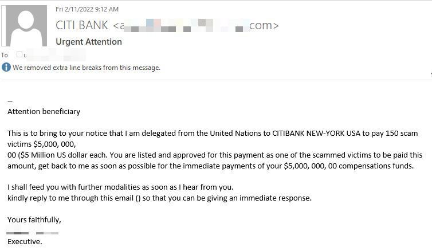Click the 'CITIBANK NEW-YORK USA' text in the body

316,134
